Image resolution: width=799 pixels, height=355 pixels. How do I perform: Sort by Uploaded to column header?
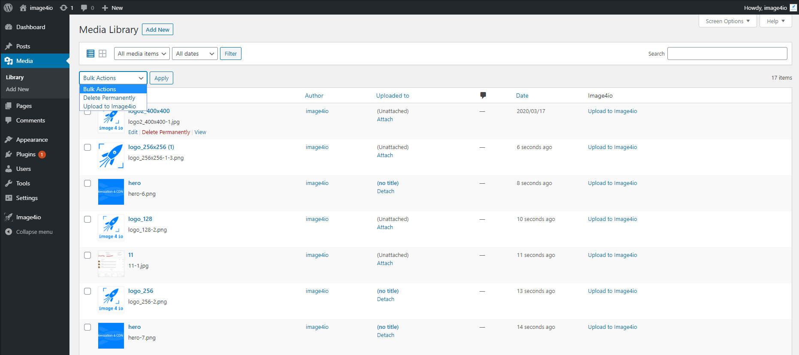pyautogui.click(x=392, y=95)
